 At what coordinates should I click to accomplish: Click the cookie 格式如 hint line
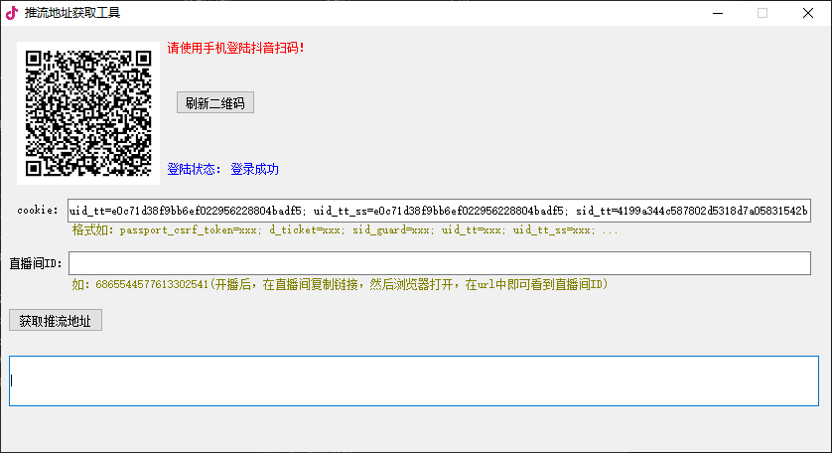click(x=345, y=230)
